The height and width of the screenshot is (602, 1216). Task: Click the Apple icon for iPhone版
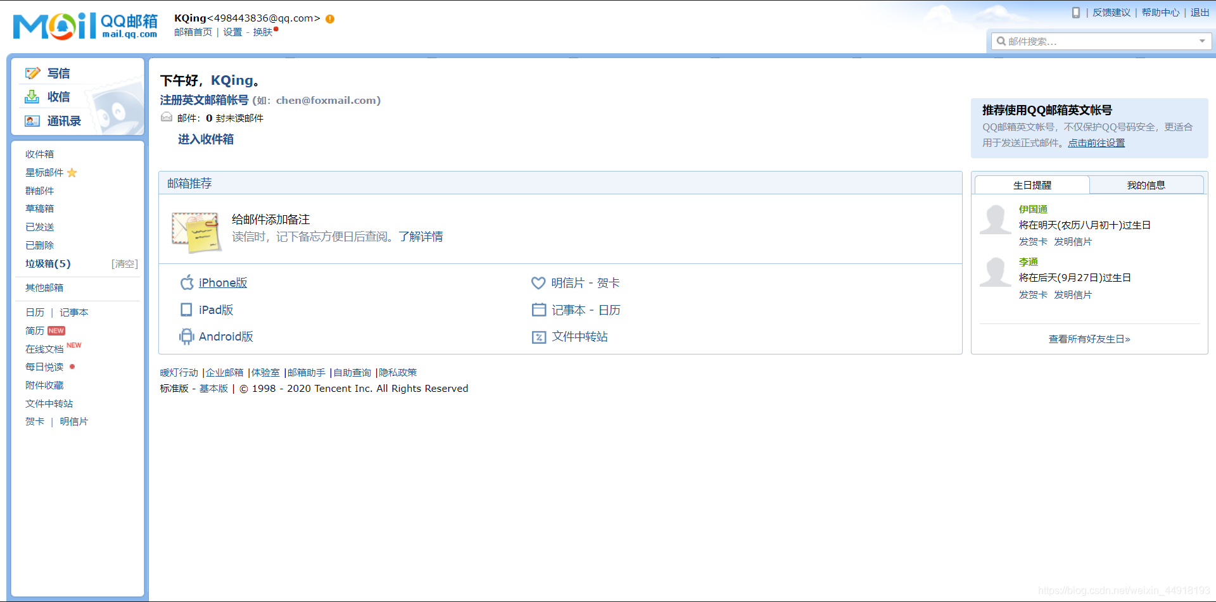click(187, 282)
